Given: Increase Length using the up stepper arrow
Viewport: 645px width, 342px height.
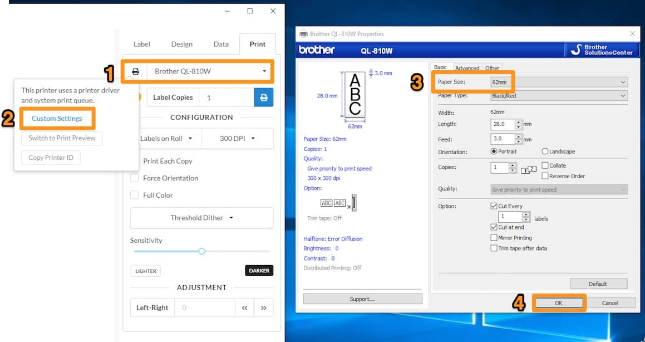Looking at the screenshot, I should [x=518, y=121].
